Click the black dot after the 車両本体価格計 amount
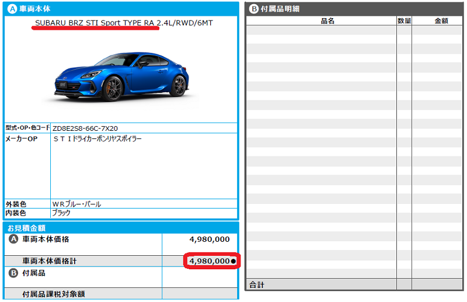The width and height of the screenshot is (467, 302). [233, 261]
